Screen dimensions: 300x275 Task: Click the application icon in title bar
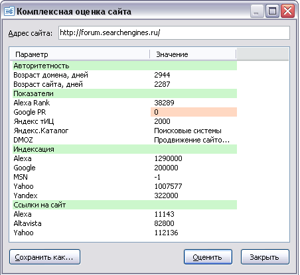(9, 11)
